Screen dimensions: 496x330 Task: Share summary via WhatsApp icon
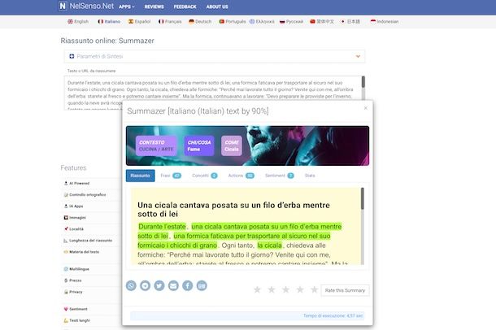coord(132,285)
